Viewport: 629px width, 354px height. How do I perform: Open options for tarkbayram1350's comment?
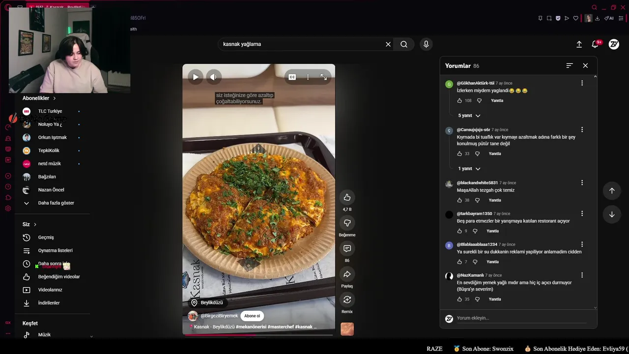click(582, 213)
